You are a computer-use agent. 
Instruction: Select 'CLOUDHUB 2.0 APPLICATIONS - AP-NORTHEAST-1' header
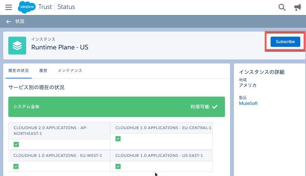(59, 131)
